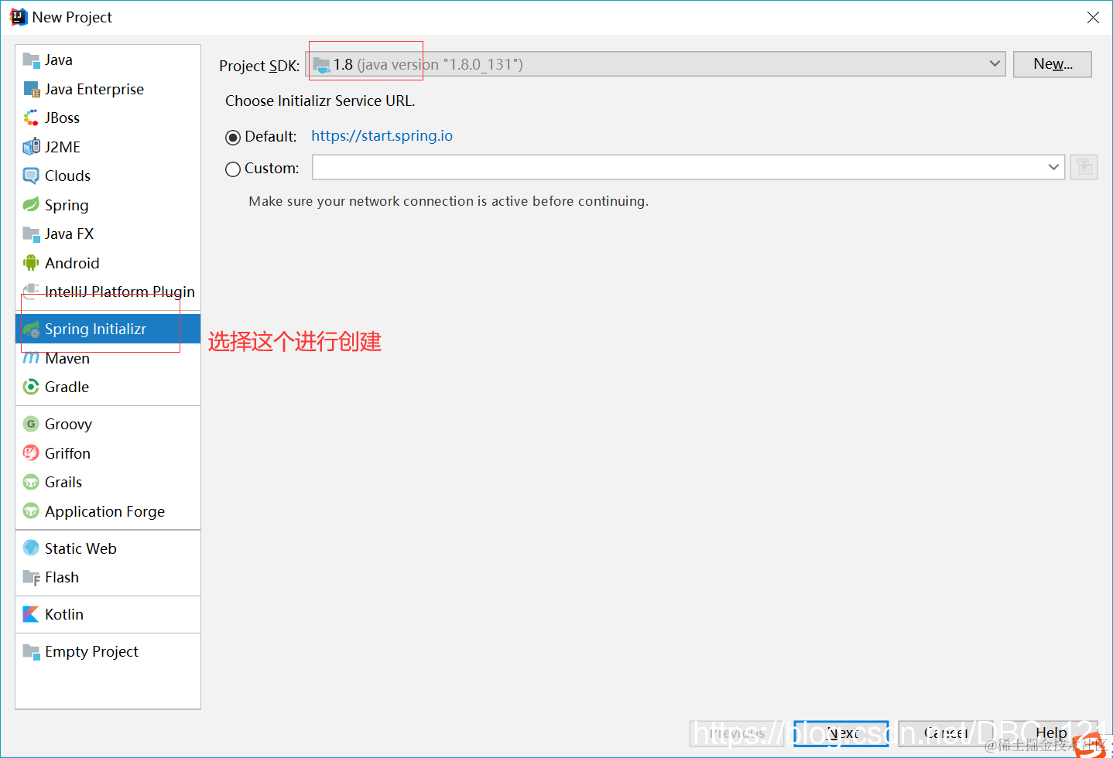Click the New... SDK button
This screenshot has width=1113, height=758.
pyautogui.click(x=1053, y=64)
